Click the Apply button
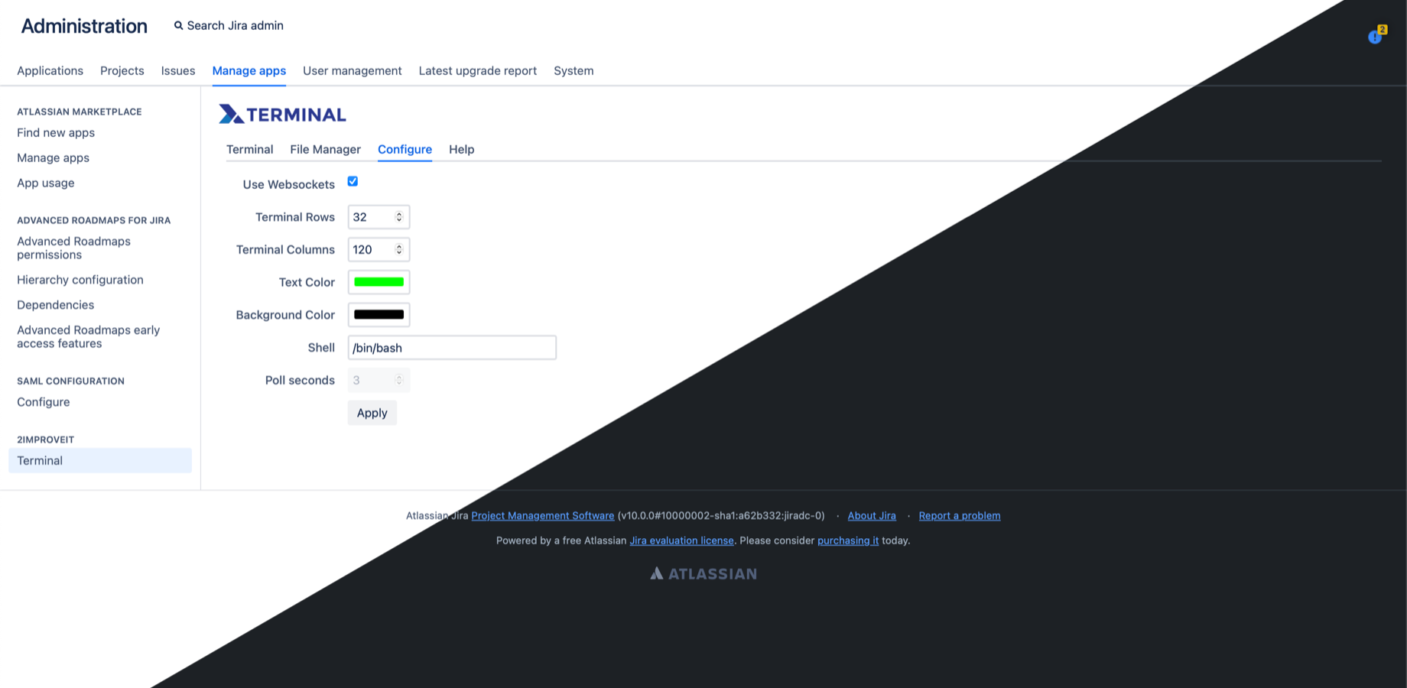1407x688 pixels. (x=372, y=413)
